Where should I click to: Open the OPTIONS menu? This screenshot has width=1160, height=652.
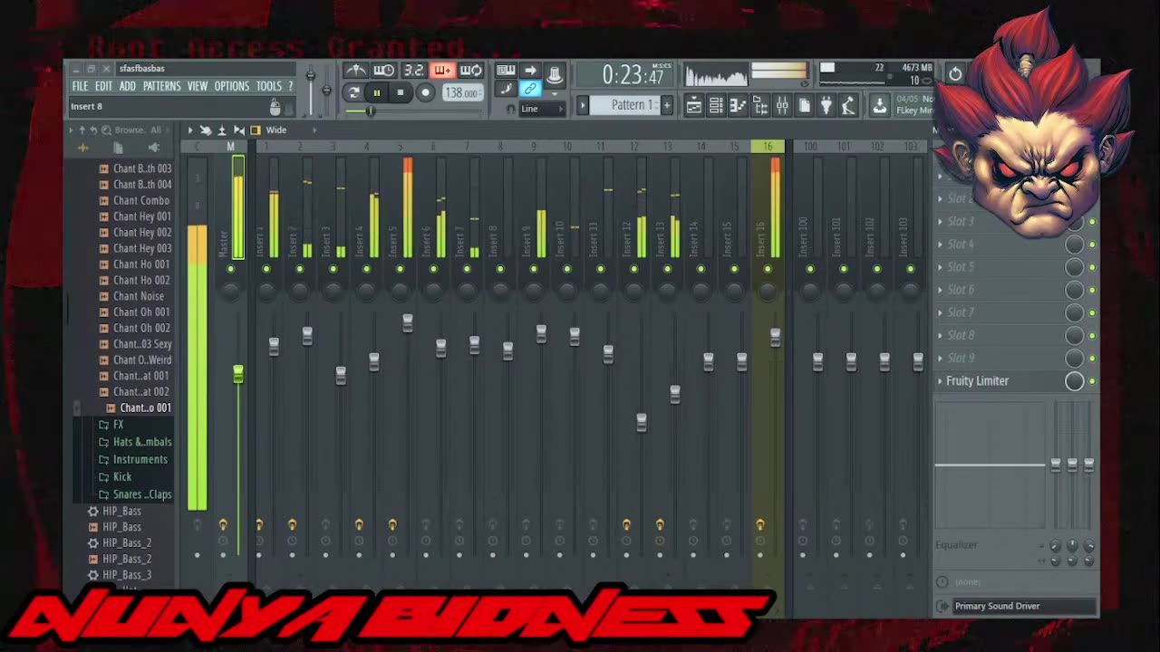[232, 86]
